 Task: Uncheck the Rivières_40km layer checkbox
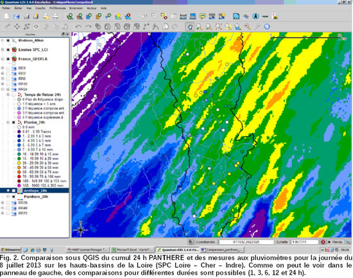pos(8,40)
